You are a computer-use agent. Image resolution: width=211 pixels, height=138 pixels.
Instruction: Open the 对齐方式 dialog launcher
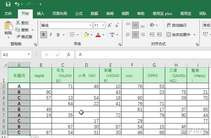[x=197, y=45]
